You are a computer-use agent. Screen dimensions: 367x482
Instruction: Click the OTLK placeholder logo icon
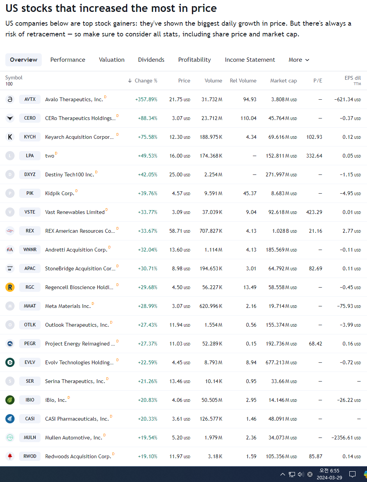pyautogui.click(x=10, y=325)
